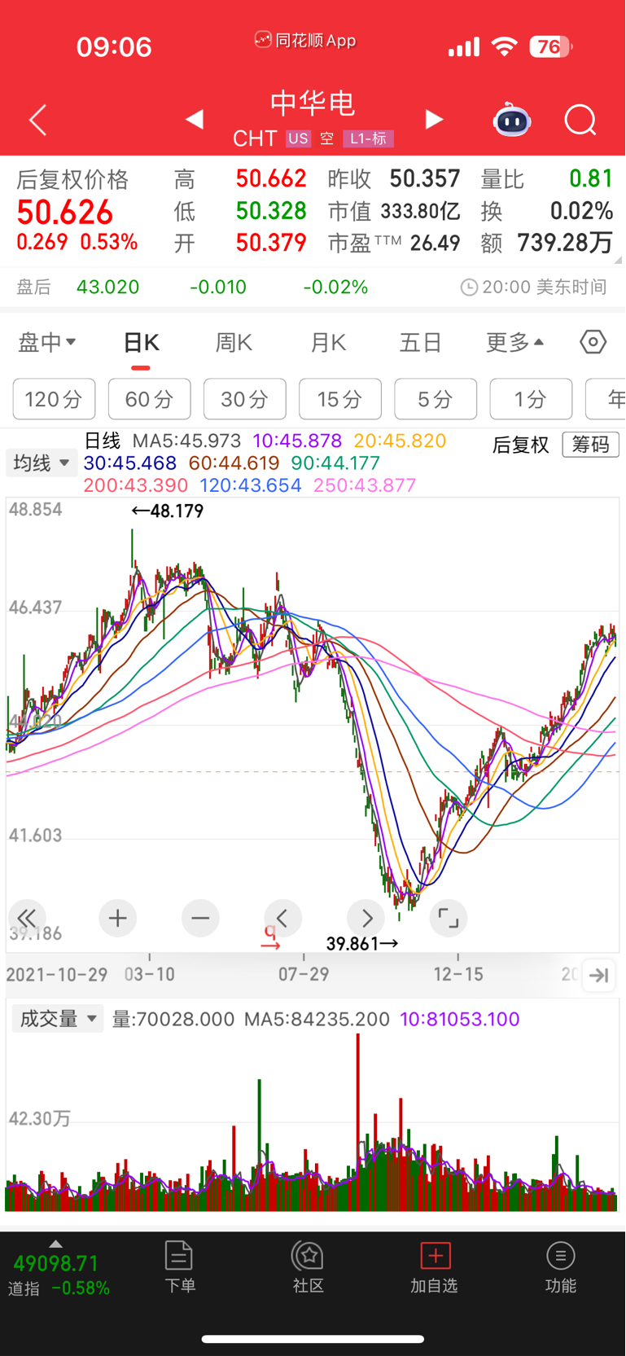
Task: Open the functions menu 功能
Action: tap(561, 1266)
